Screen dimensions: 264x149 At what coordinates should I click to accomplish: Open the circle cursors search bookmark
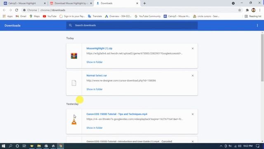coord(206,16)
